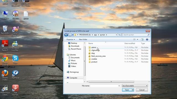Toggle the preview pane icon
Image resolution: width=177 pixels, height=99 pixels.
coord(142,40)
